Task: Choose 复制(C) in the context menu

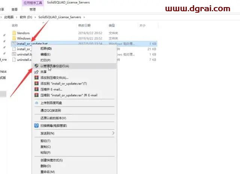Action: coord(74,147)
